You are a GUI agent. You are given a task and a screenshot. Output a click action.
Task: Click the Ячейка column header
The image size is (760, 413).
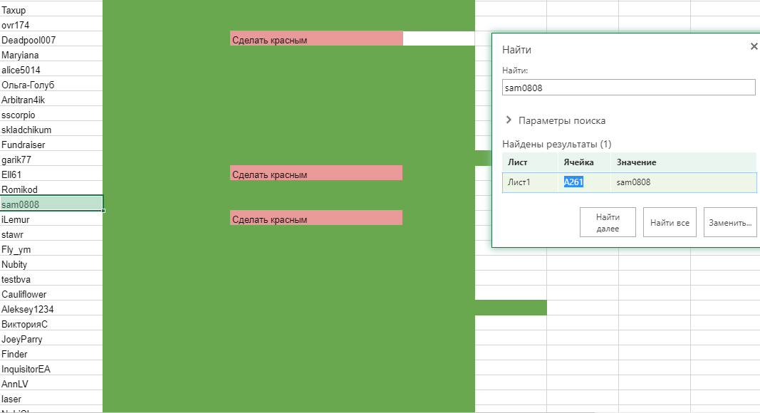pos(585,162)
